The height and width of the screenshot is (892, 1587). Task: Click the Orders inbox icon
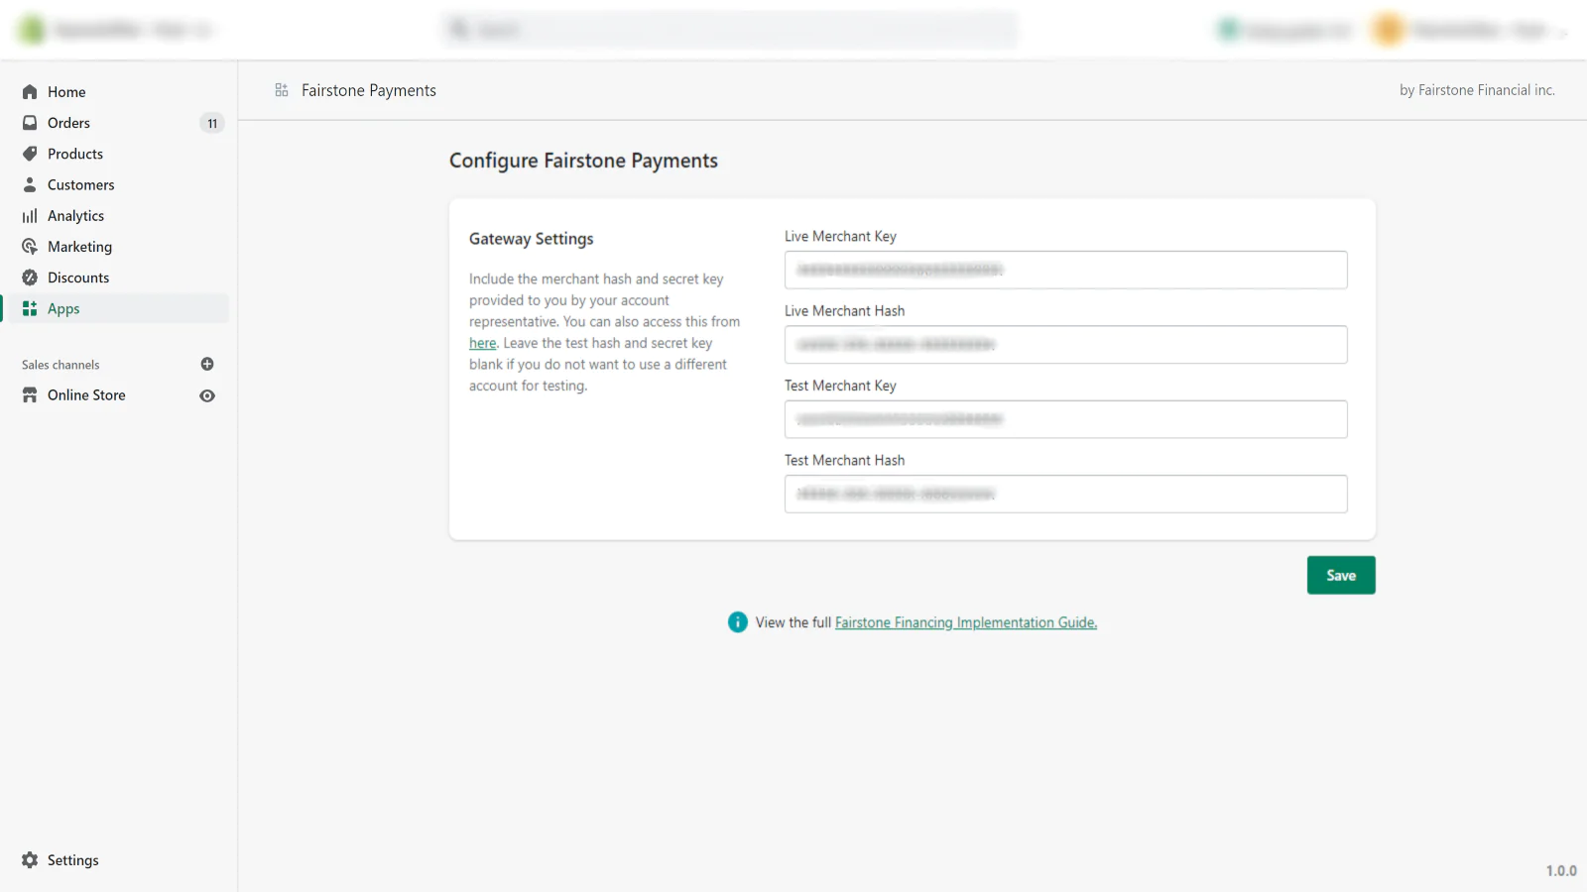(x=30, y=123)
